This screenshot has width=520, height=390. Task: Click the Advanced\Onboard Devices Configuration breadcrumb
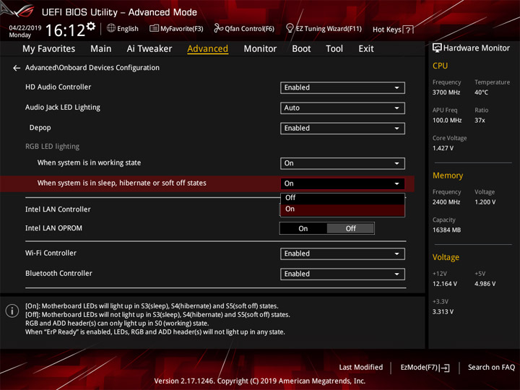click(x=92, y=68)
